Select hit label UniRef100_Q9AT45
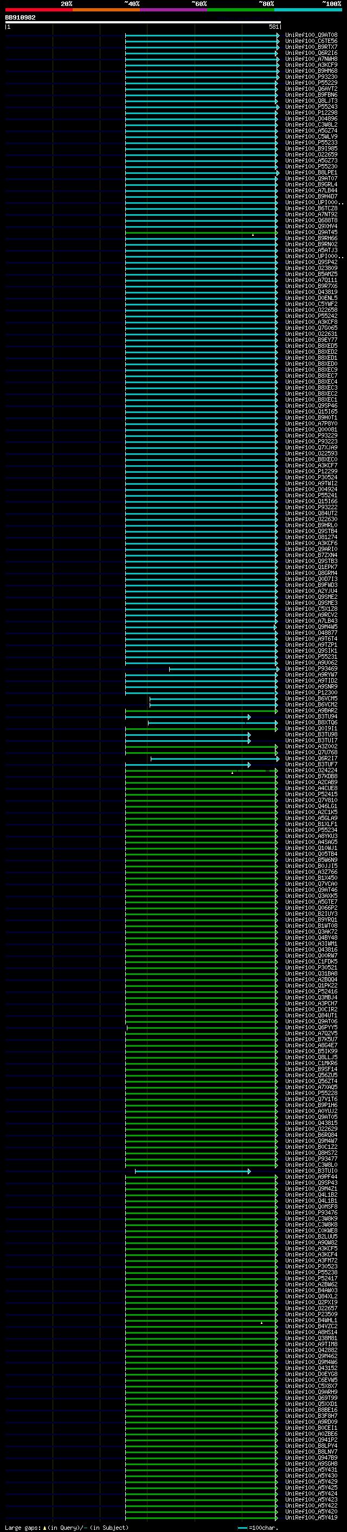Viewport: 347px width, 1532px height. point(311,233)
